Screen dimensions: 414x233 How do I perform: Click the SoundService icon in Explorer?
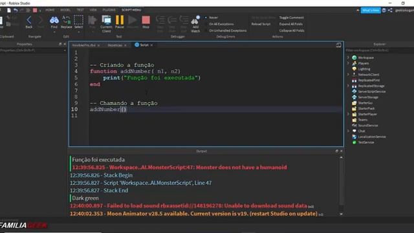point(354,125)
